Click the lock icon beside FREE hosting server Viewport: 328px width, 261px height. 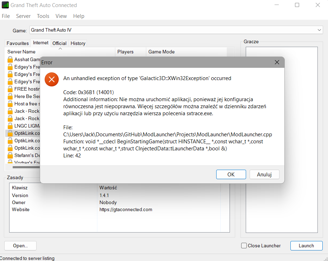(x=10, y=89)
